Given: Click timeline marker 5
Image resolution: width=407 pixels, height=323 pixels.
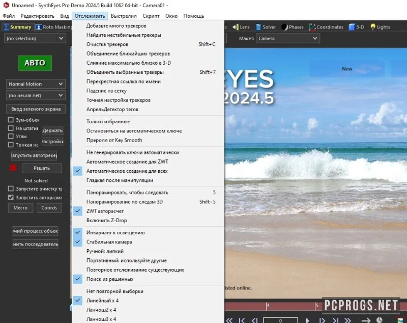Looking at the screenshot, I should [316, 306].
